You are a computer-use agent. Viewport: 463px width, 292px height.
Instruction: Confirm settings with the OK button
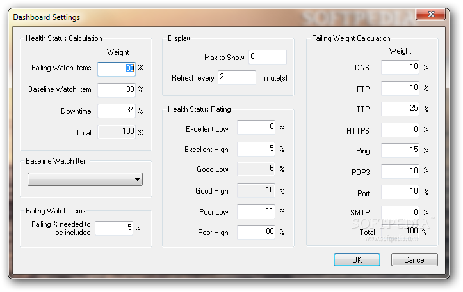pyautogui.click(x=357, y=259)
